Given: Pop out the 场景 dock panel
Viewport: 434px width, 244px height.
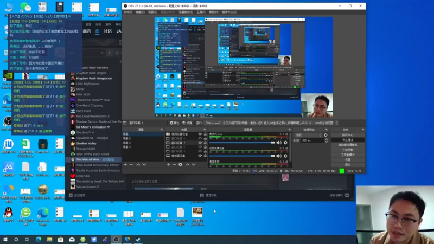Looking at the screenshot, I should pos(162,130).
